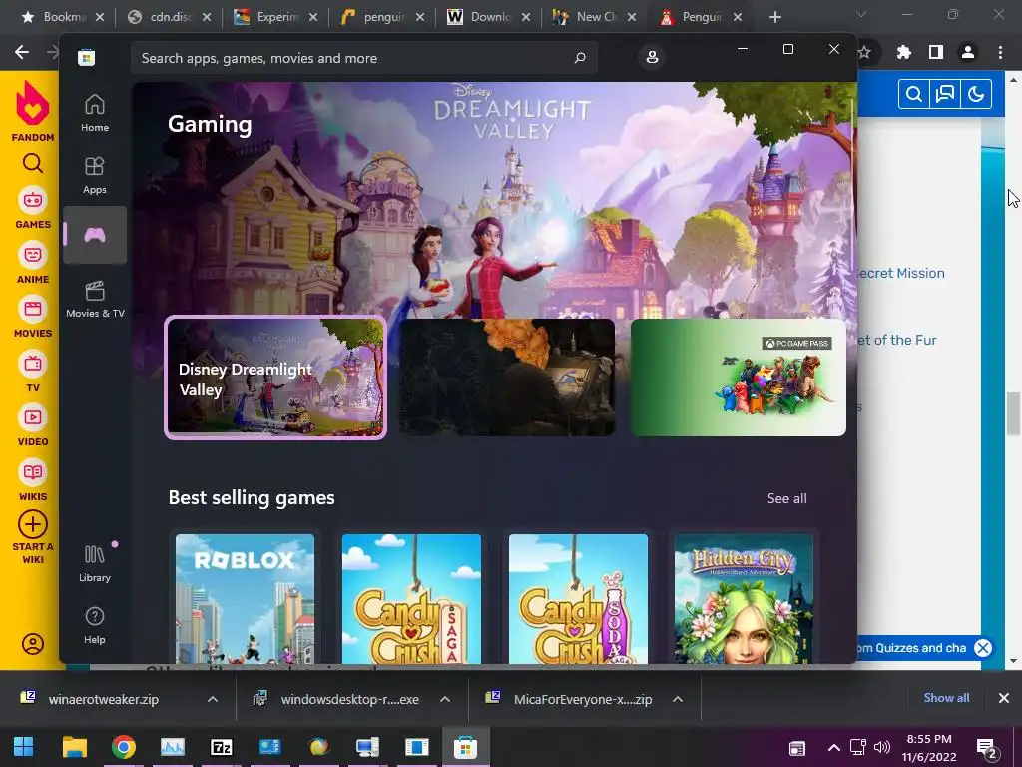Open Chrome extensions puzzle icon

point(904,52)
